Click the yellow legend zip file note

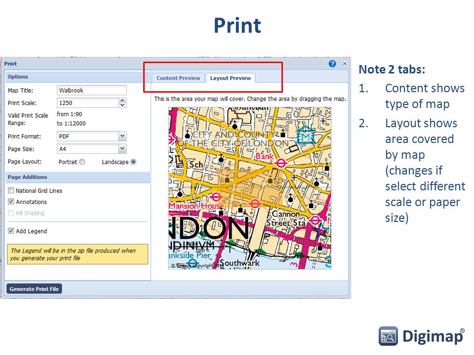pyautogui.click(x=78, y=254)
